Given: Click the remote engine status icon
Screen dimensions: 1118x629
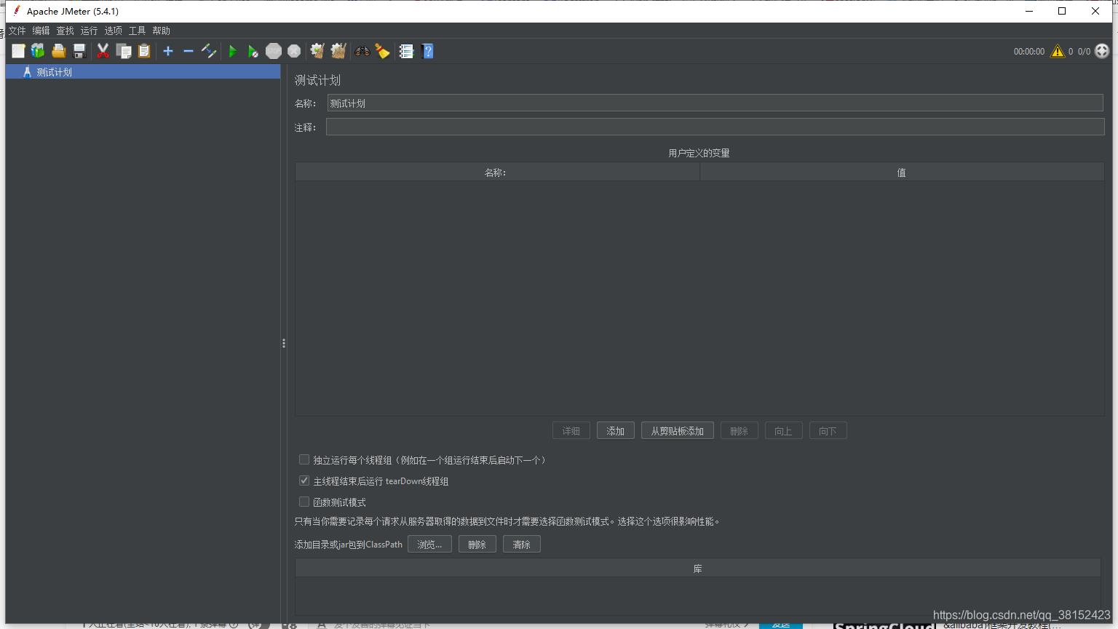Looking at the screenshot, I should click(x=1102, y=51).
